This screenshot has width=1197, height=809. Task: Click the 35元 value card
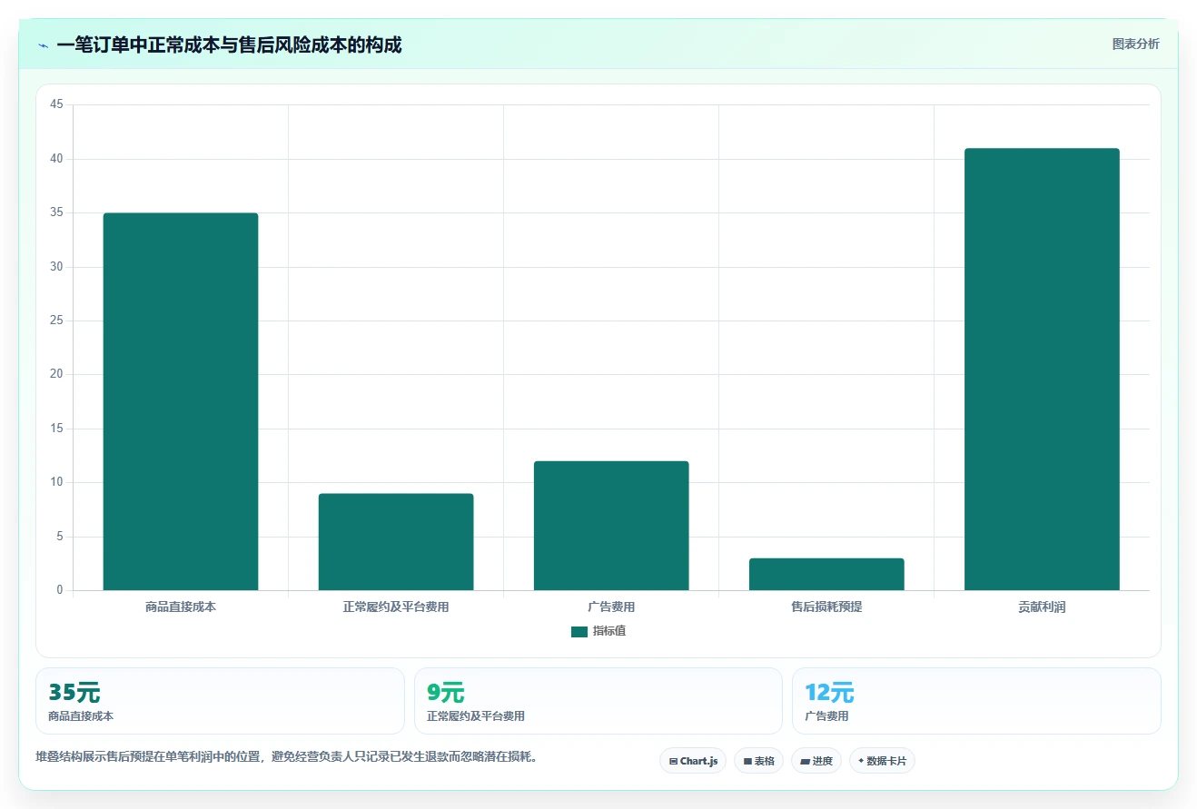click(x=220, y=701)
